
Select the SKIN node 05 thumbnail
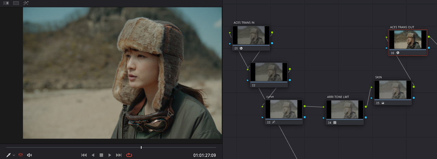[x=393, y=90]
